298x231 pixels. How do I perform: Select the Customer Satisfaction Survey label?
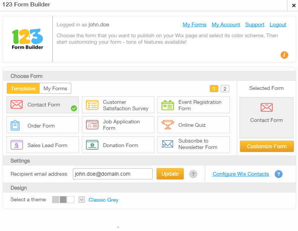pos(126,105)
